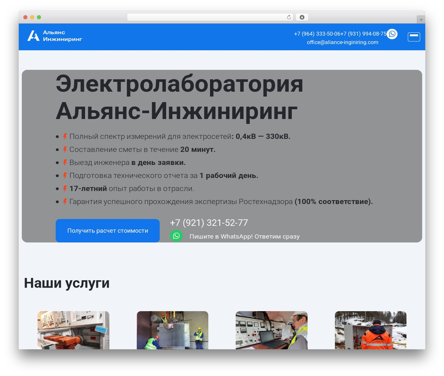Viewport: 444px width, 376px height.
Task: Click the Гарантия успешного прохождения bullet text
Action: click(221, 202)
